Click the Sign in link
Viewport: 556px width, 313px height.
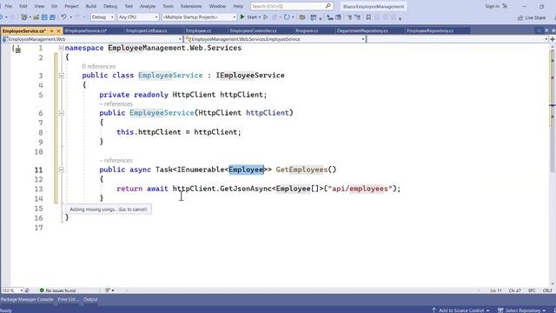(493, 6)
